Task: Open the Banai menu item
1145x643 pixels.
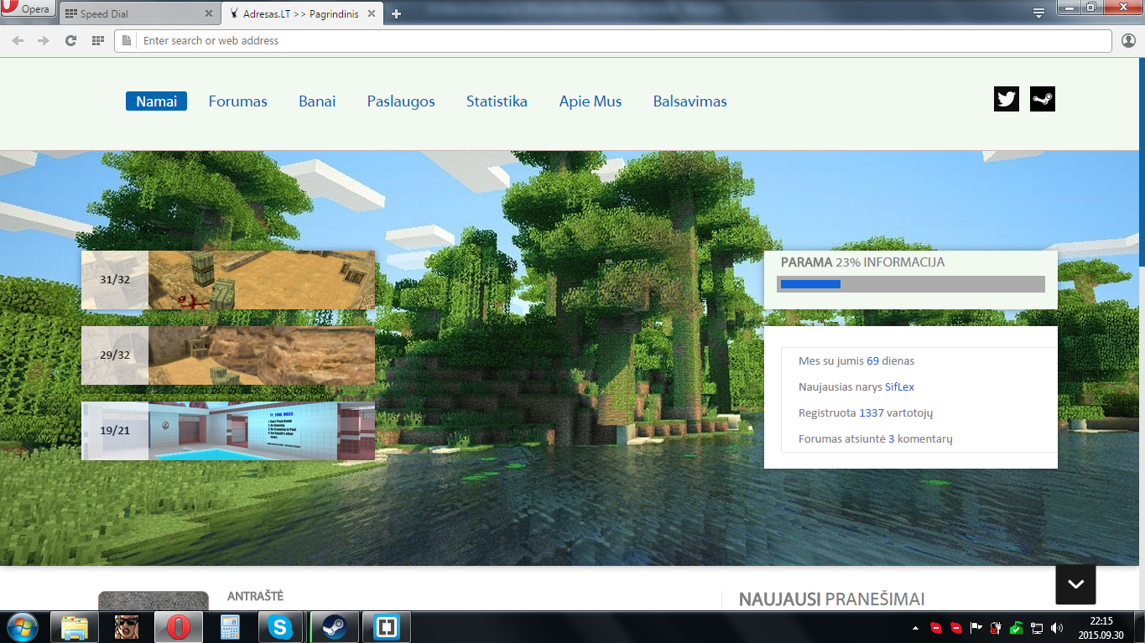Action: tap(317, 101)
